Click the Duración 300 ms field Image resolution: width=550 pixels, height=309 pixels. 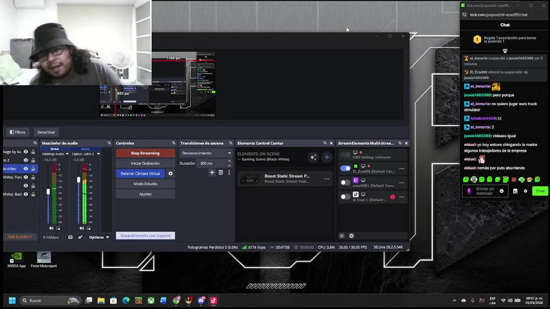pos(212,164)
